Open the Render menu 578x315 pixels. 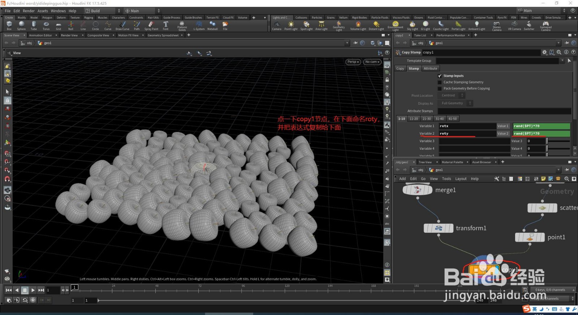point(29,11)
